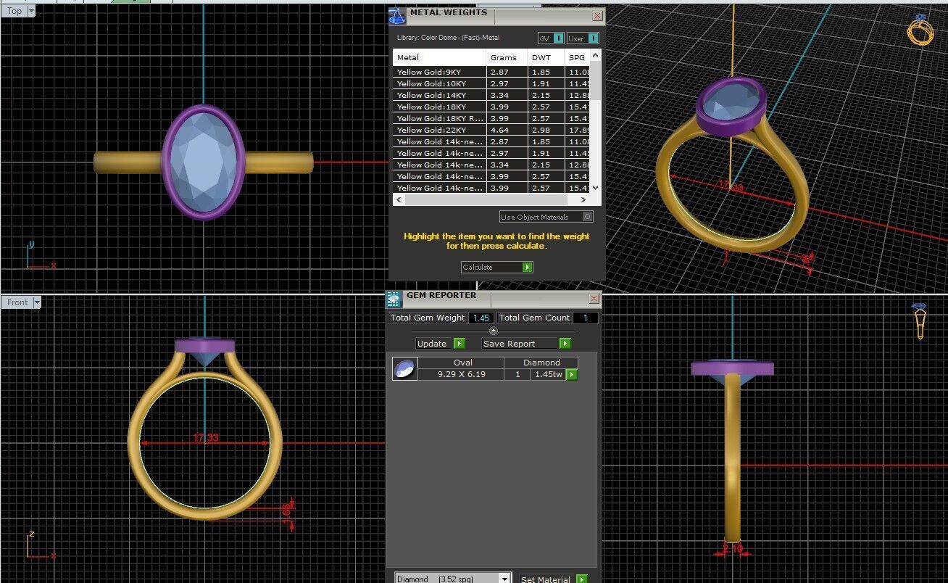Viewport: 948px width, 583px height.
Task: Close the Gem Reporter panel
Action: pos(594,298)
